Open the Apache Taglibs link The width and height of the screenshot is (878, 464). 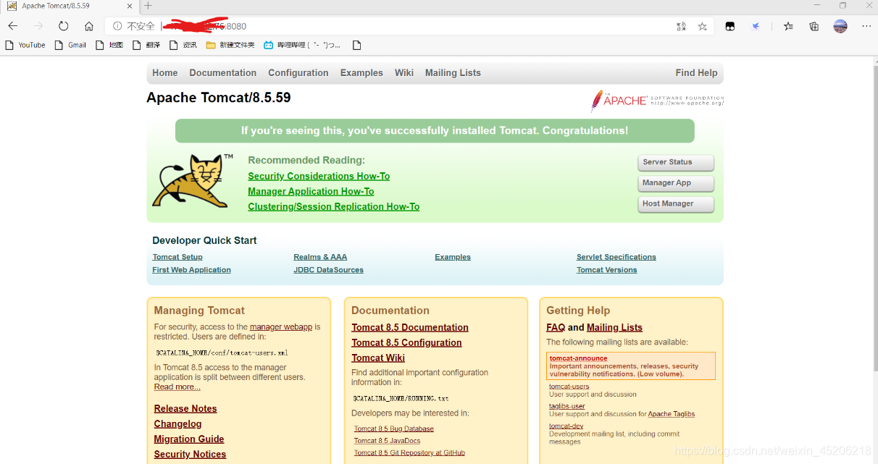click(672, 414)
